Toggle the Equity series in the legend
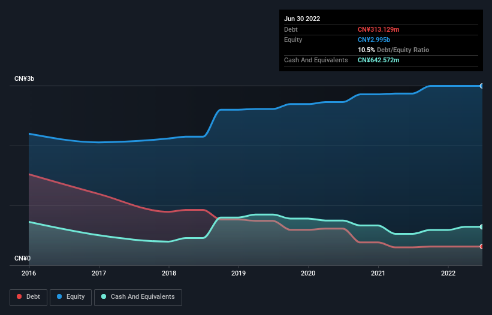This screenshot has height=315, width=492. click(x=71, y=297)
